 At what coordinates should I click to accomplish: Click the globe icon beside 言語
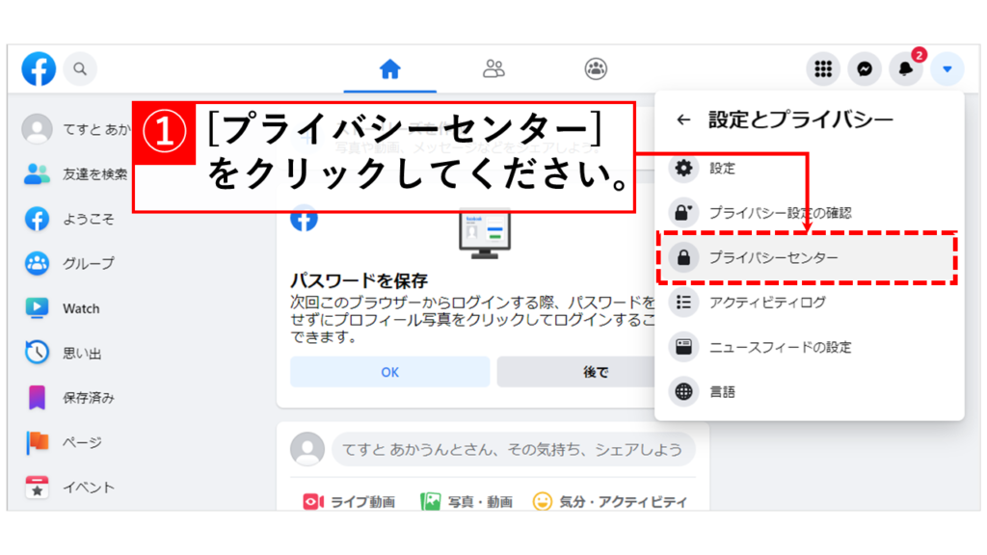[x=683, y=391]
